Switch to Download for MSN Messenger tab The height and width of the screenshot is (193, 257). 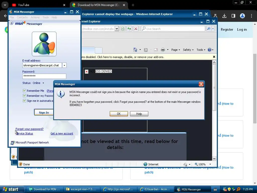click(x=98, y=5)
